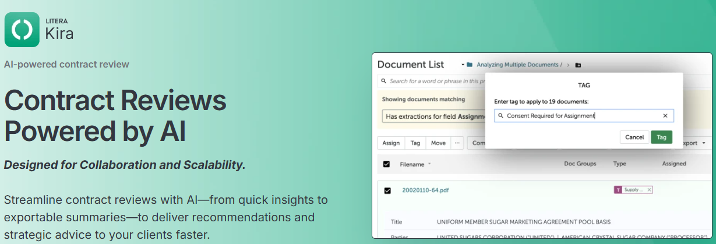The width and height of the screenshot is (716, 244).
Task: Click the magnifier icon in tag field
Action: click(500, 116)
